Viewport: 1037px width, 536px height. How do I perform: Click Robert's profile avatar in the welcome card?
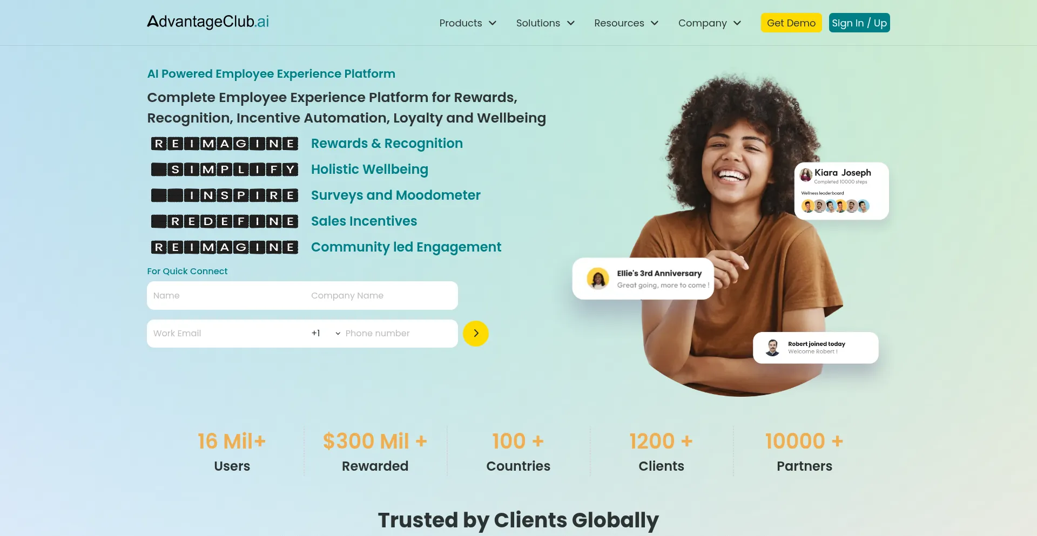[772, 348]
